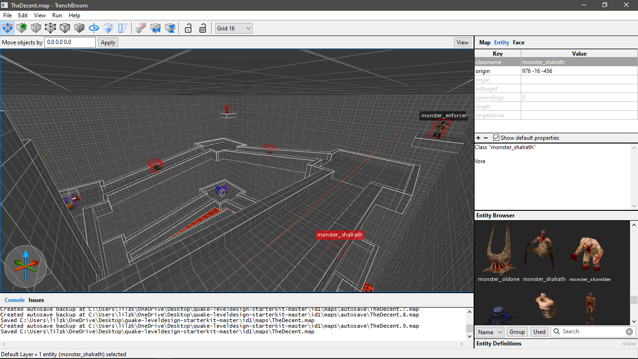The width and height of the screenshot is (638, 359).
Task: Open the View menu
Action: tap(40, 15)
